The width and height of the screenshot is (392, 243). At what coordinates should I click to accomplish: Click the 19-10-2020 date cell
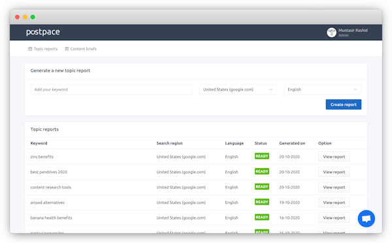tap(289, 203)
